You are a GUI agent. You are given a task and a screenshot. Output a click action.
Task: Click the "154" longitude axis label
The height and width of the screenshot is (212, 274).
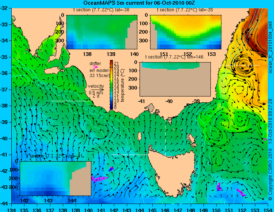pyautogui.click(x=268, y=209)
